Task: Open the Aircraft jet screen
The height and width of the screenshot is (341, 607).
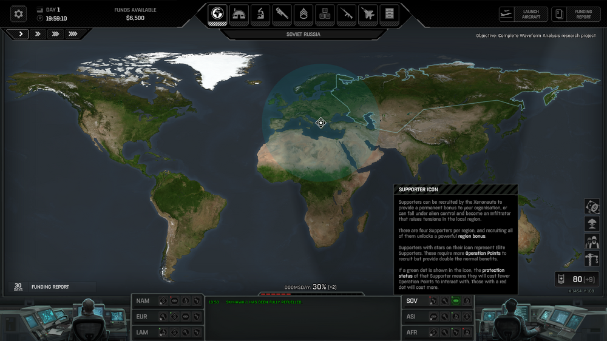Action: click(x=368, y=14)
